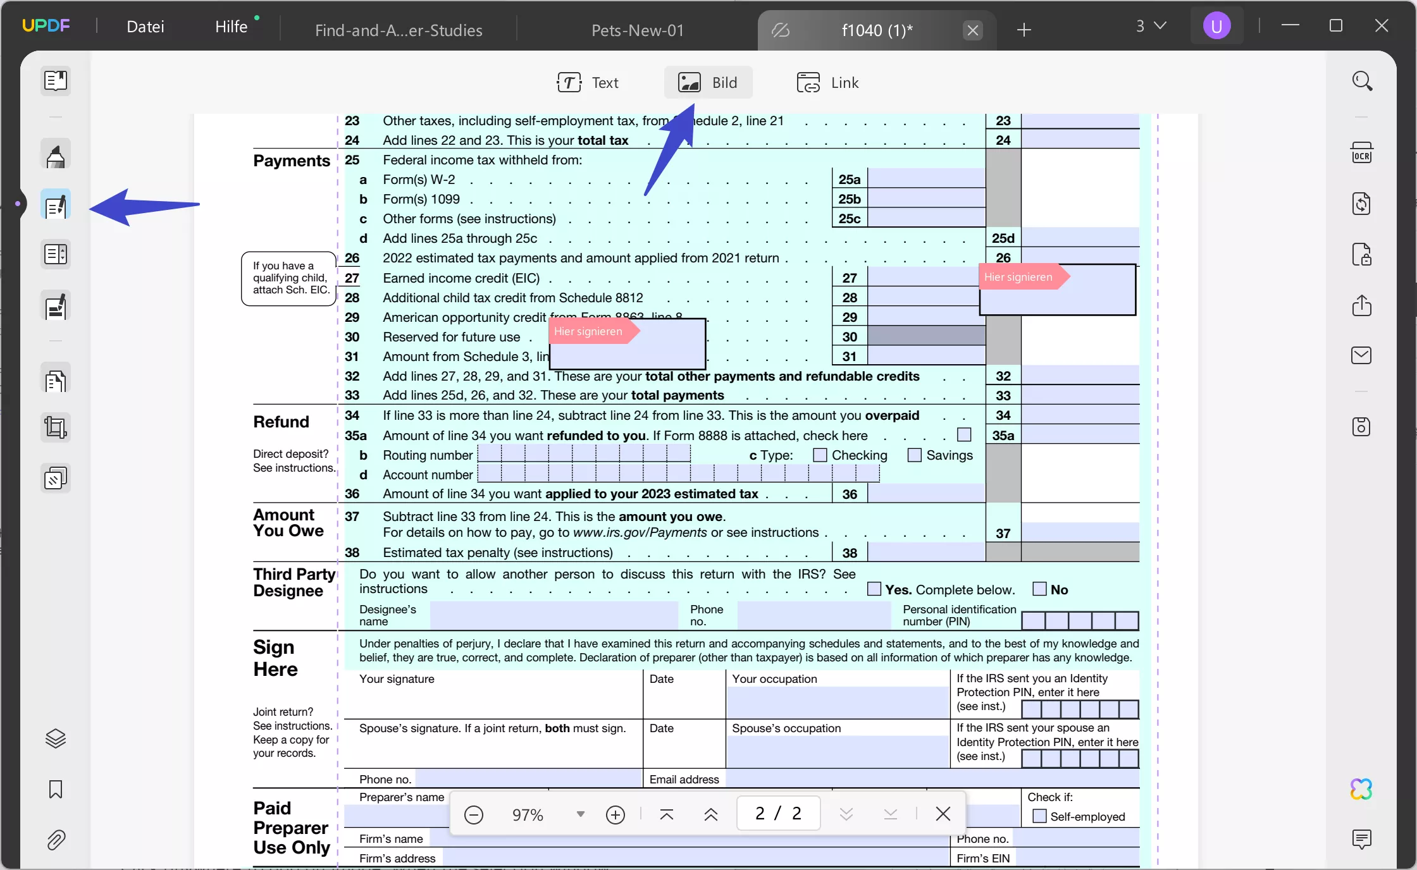Decrease zoom with the minus control
The image size is (1417, 870).
point(474,814)
